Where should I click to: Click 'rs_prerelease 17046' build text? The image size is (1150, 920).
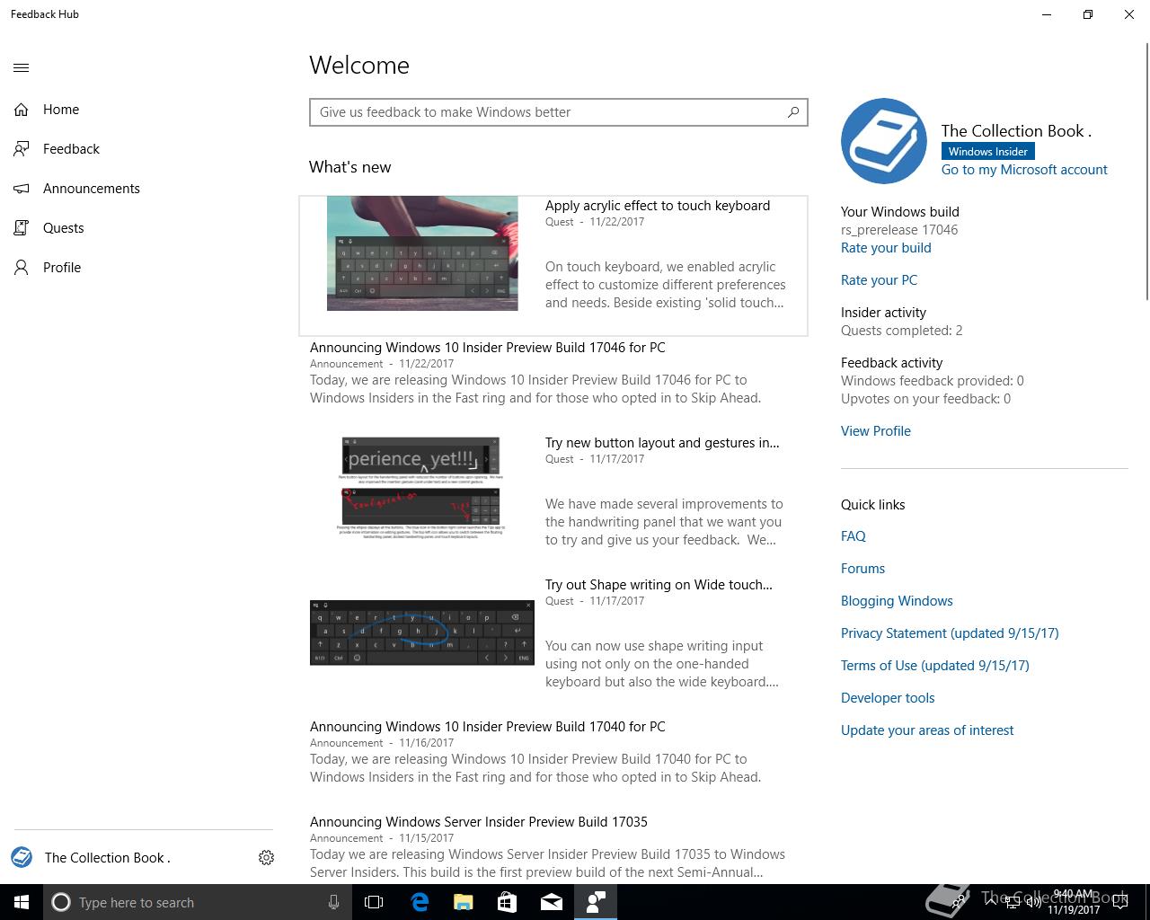coord(899,230)
